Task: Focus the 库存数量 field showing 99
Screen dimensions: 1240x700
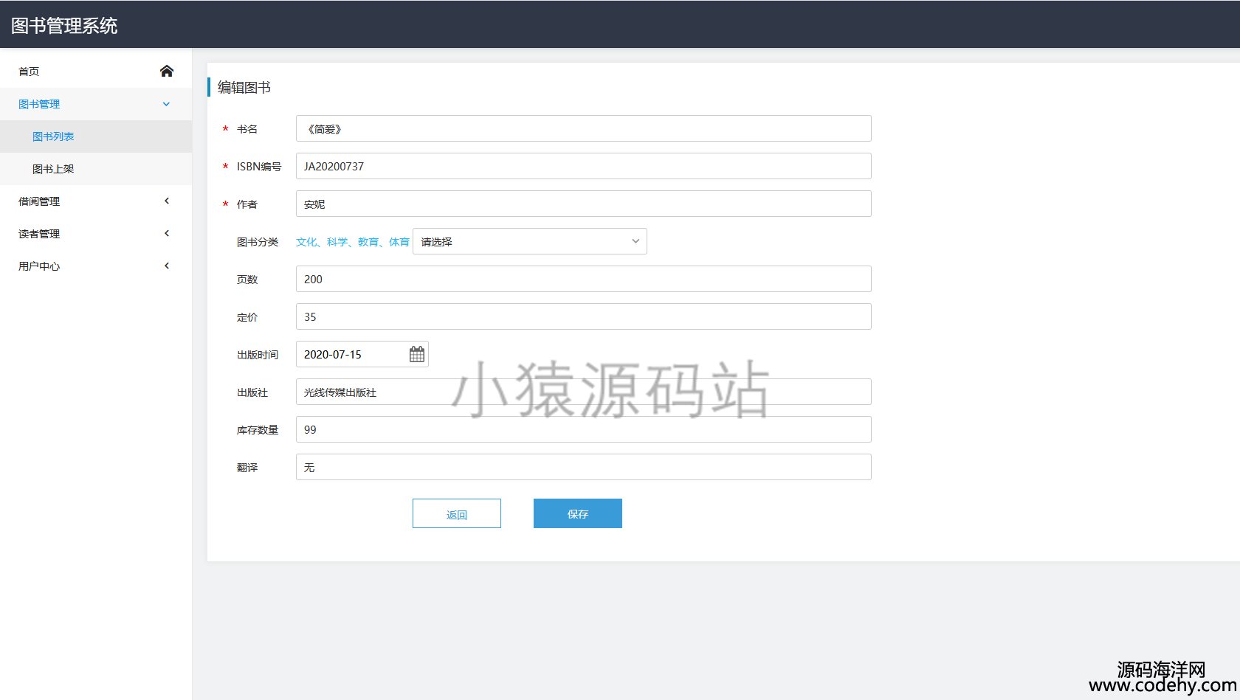Action: (x=583, y=430)
